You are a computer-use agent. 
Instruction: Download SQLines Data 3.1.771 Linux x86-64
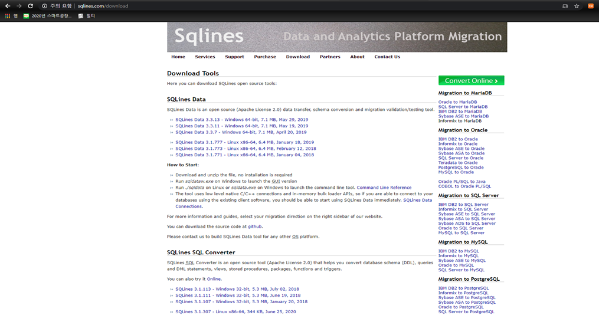click(x=244, y=155)
